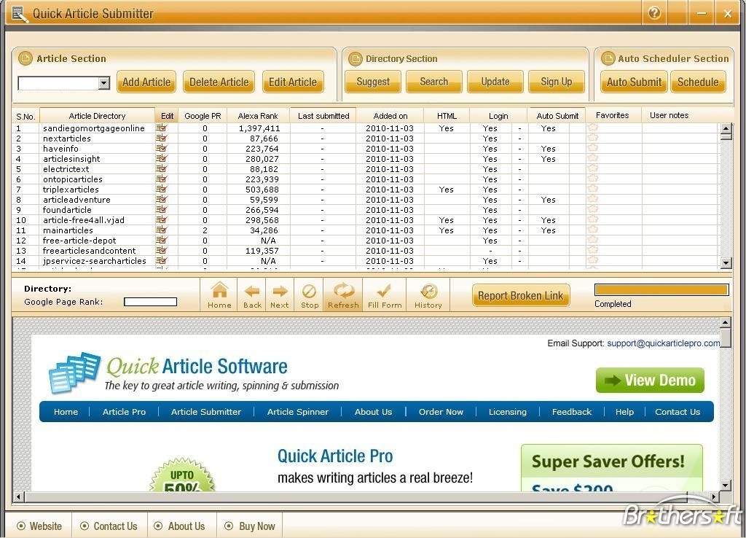Click the Edit Article button
This screenshot has height=538, width=746.
(293, 82)
